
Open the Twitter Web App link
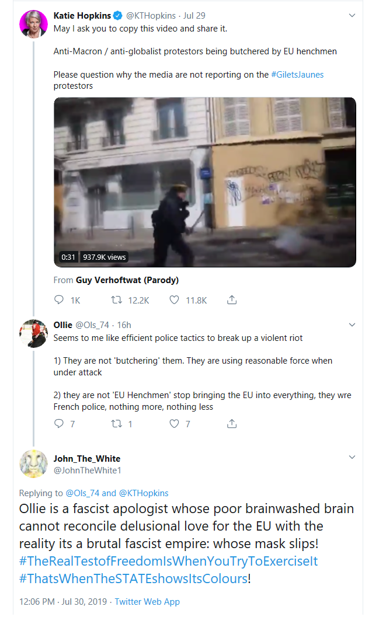147,601
